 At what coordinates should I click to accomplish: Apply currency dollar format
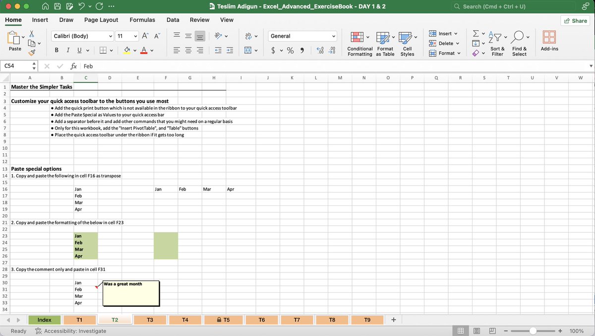tap(274, 50)
